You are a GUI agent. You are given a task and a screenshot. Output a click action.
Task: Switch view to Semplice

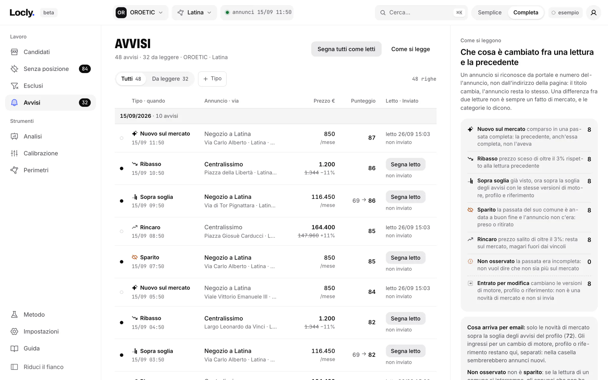click(490, 13)
